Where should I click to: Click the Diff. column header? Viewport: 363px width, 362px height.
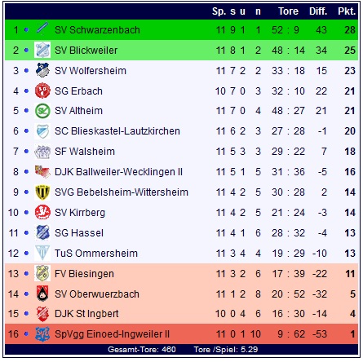pos(318,11)
